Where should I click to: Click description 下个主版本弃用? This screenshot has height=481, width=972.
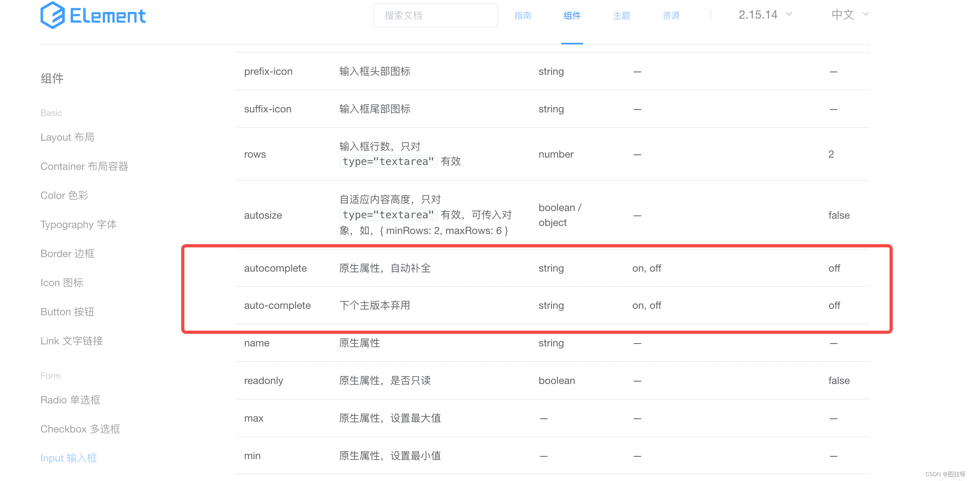[375, 306]
